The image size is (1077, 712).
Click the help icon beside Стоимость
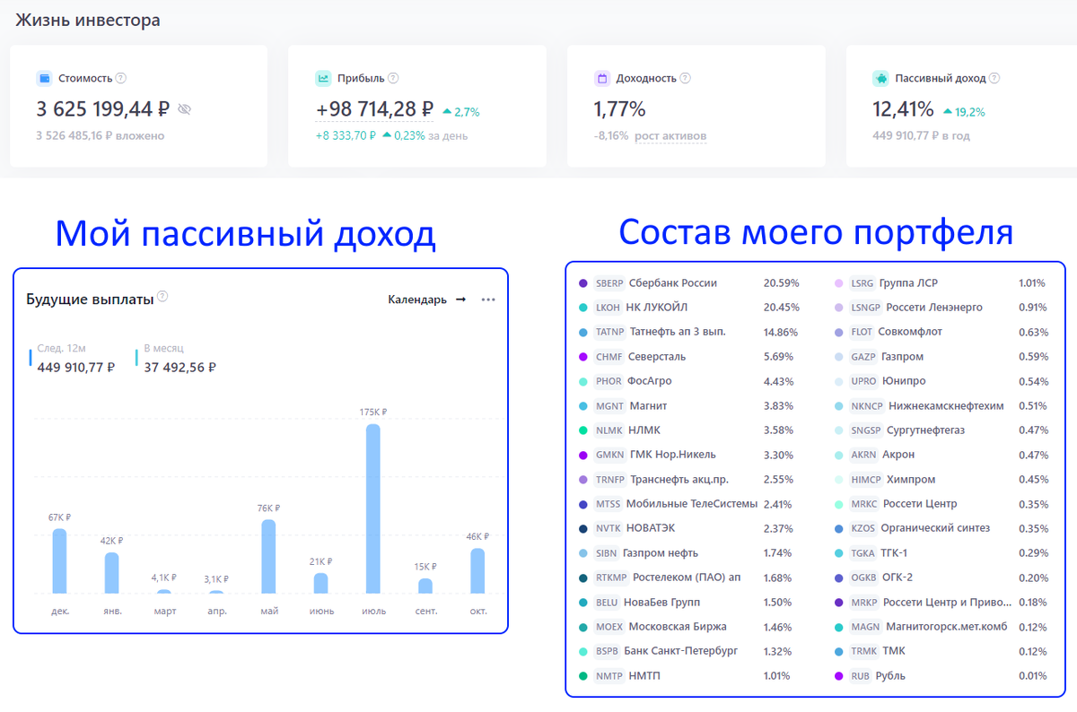click(x=121, y=78)
